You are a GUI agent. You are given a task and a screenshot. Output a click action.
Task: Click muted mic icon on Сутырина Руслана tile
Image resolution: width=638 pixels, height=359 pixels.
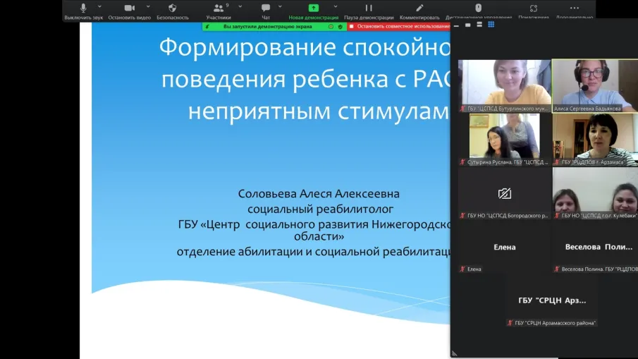tap(462, 162)
